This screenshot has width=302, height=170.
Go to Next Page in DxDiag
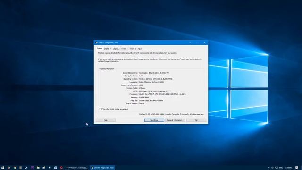point(154,120)
